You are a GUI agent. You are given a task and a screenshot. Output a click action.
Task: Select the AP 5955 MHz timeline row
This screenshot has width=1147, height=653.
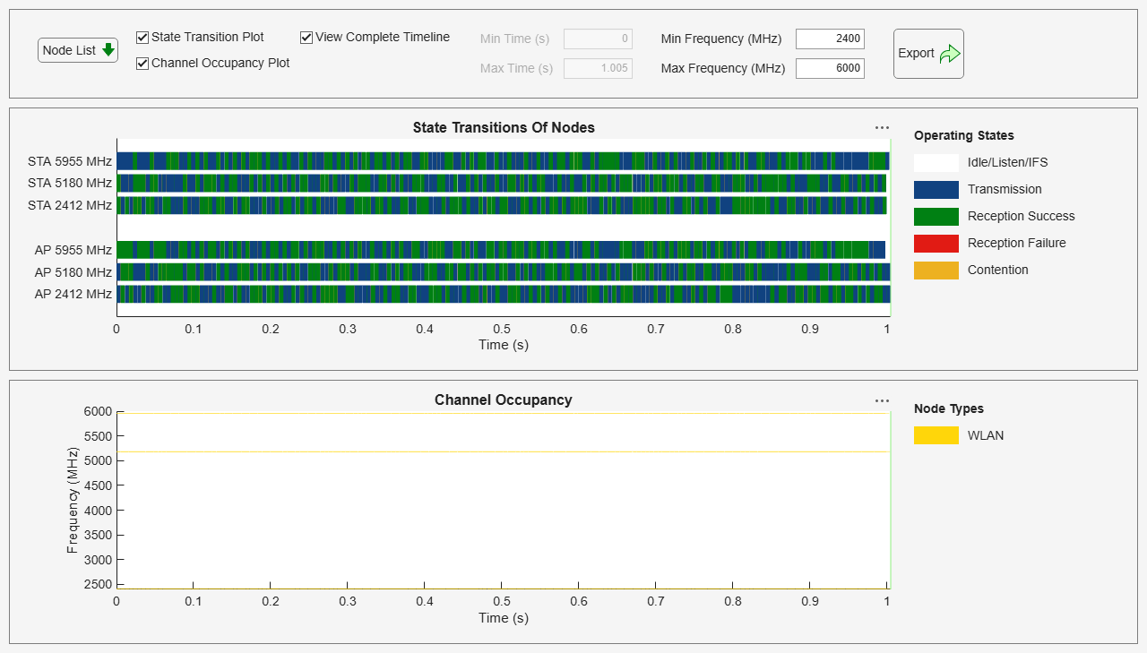(503, 250)
